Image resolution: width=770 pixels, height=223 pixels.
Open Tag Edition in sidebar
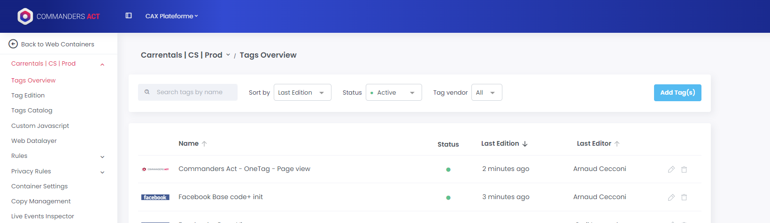[28, 96]
